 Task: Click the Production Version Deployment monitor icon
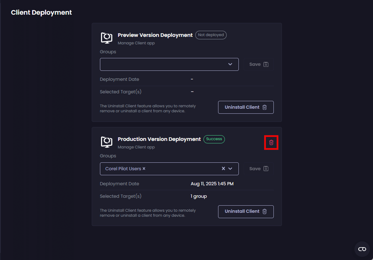tap(106, 142)
